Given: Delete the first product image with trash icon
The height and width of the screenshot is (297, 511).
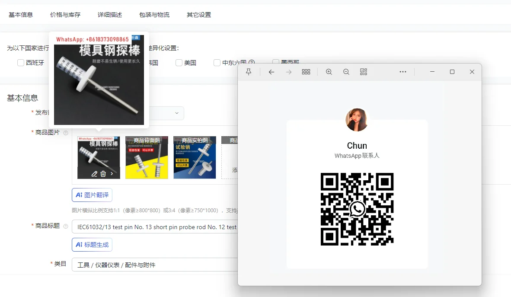Looking at the screenshot, I should (103, 174).
